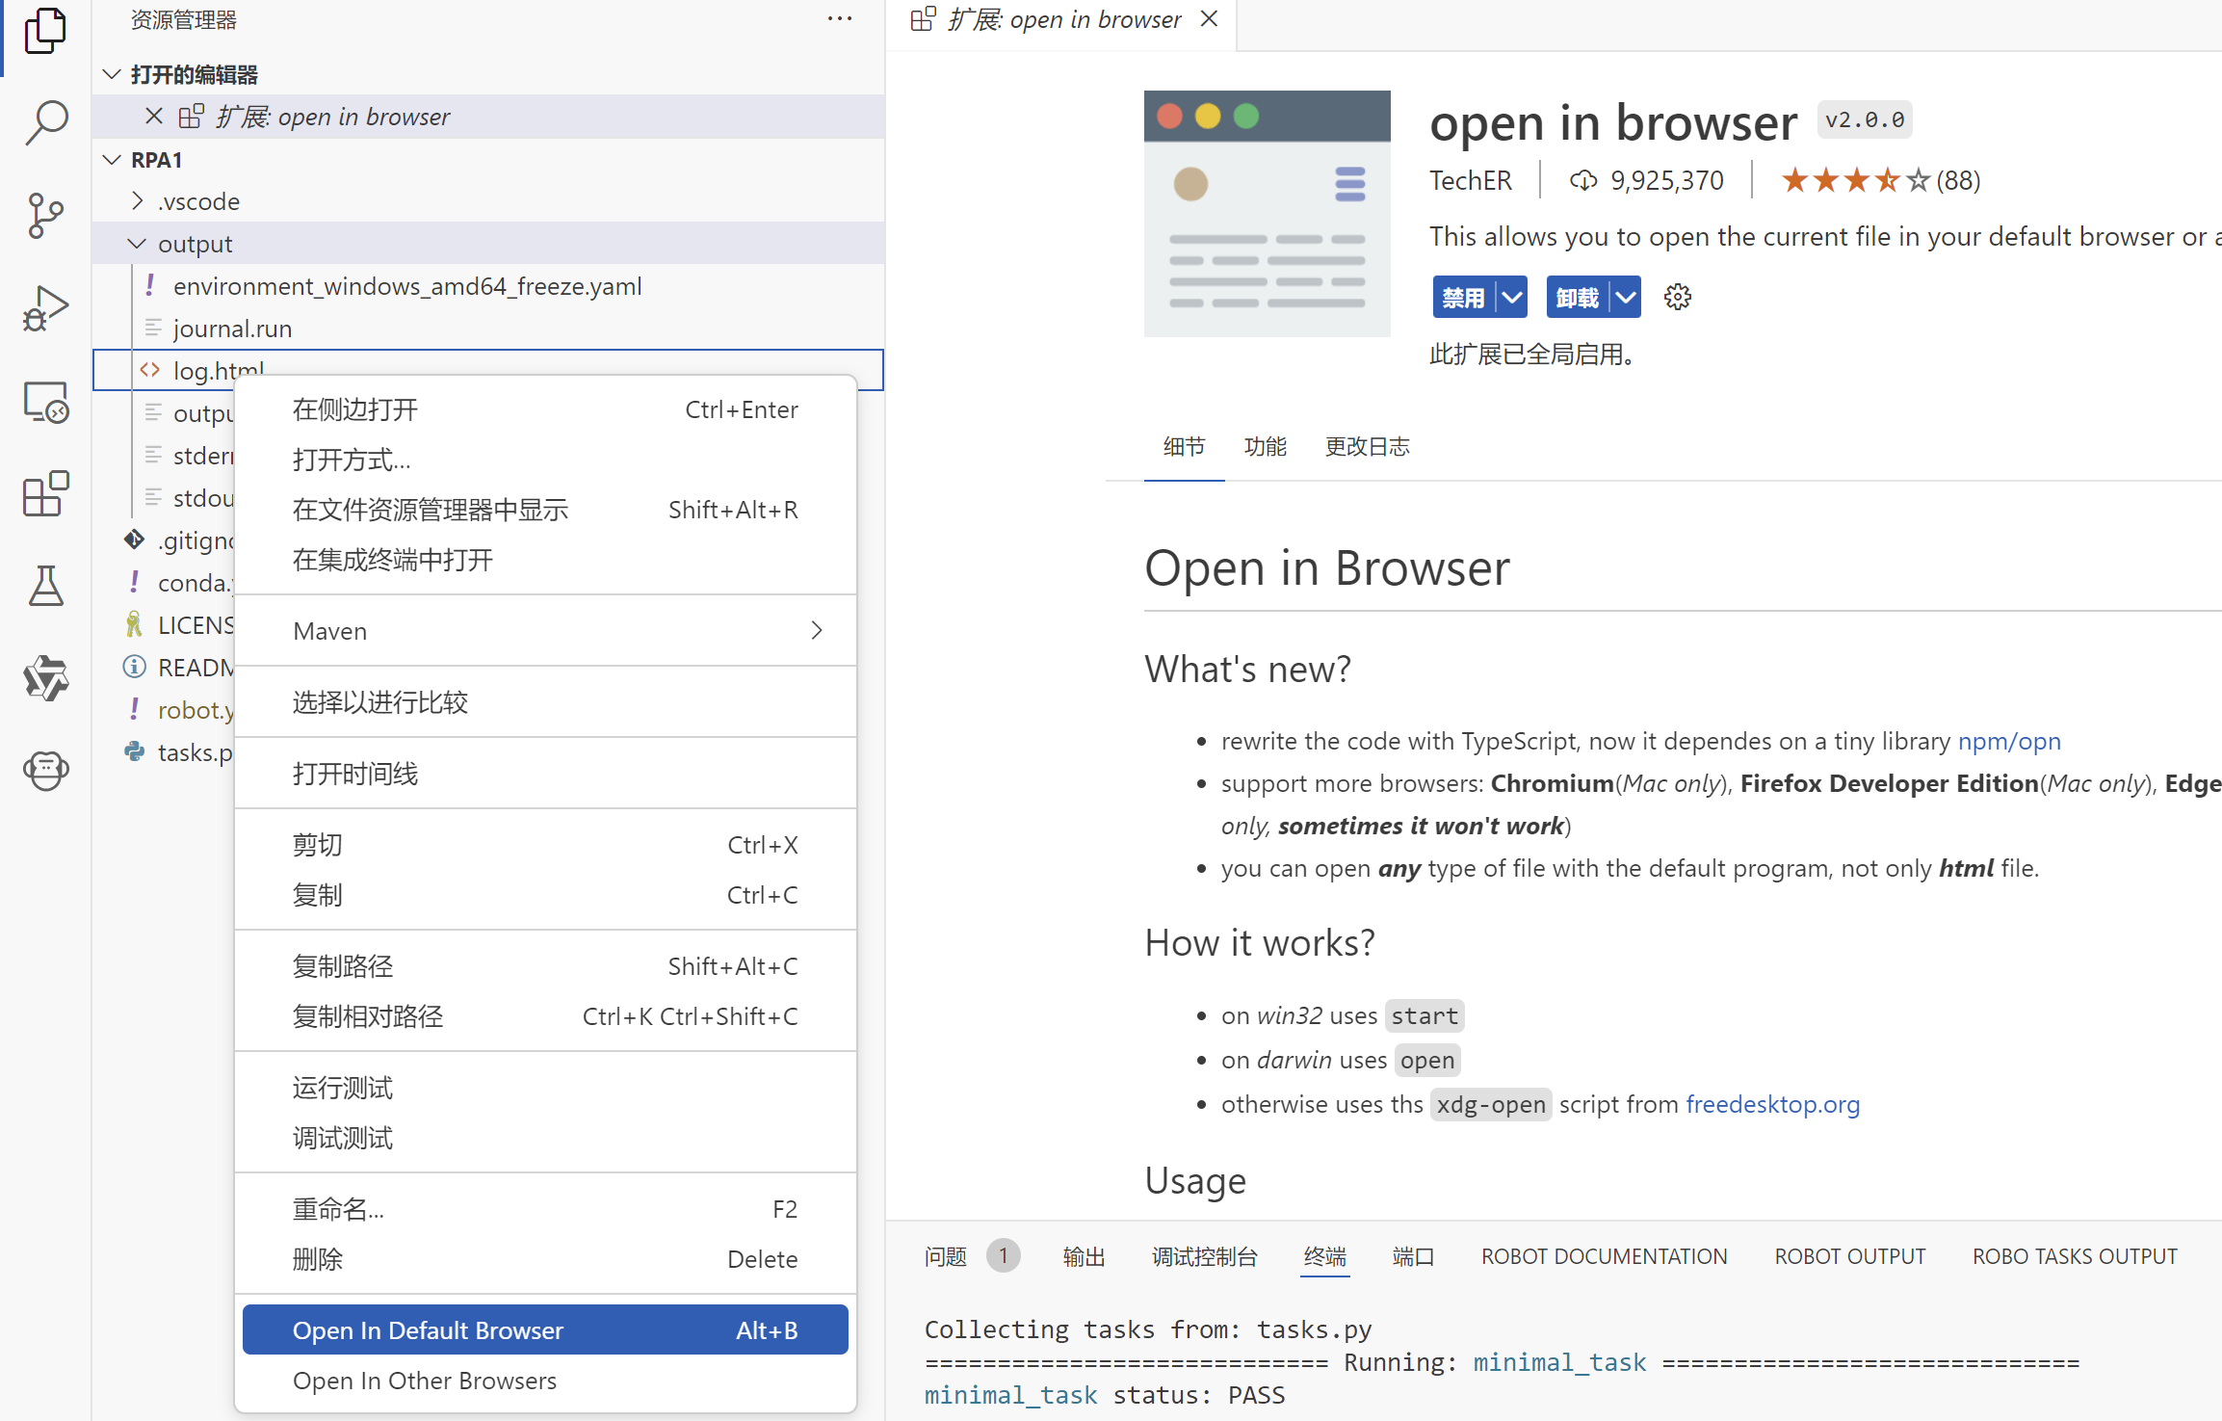Collapse the output folder
Viewport: 2222px width, 1421px height.
coord(137,244)
